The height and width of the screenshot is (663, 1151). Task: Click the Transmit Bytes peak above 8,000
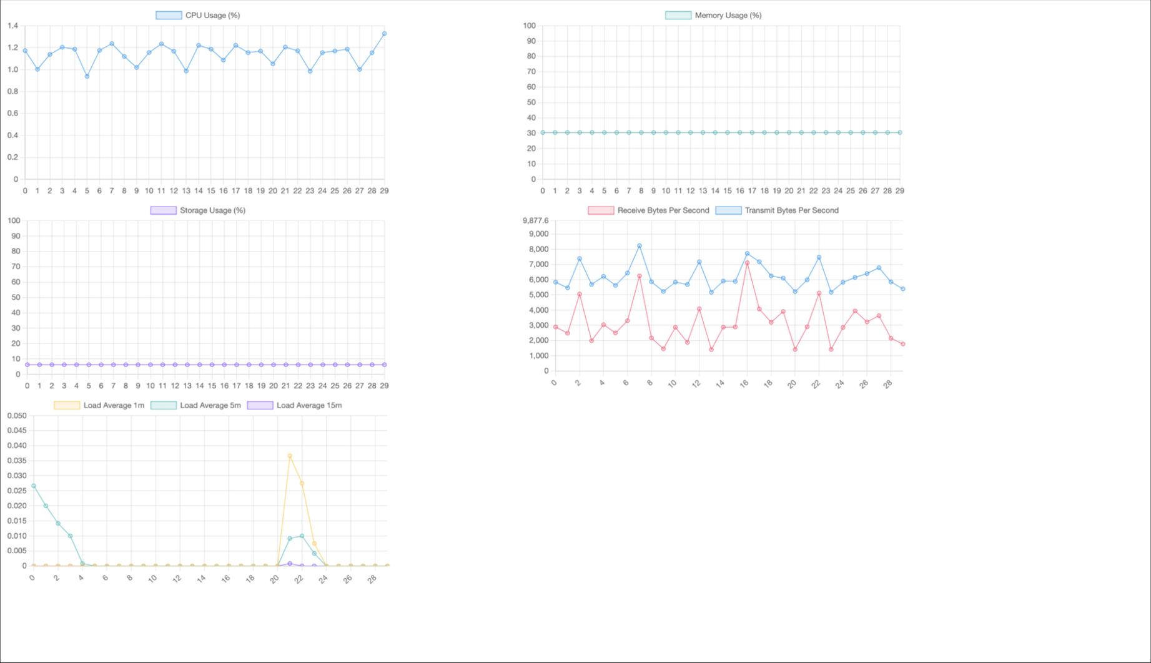[639, 246]
